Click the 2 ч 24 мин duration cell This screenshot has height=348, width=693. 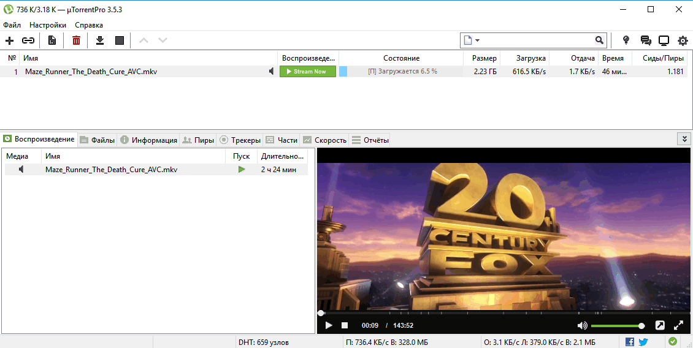click(x=279, y=169)
